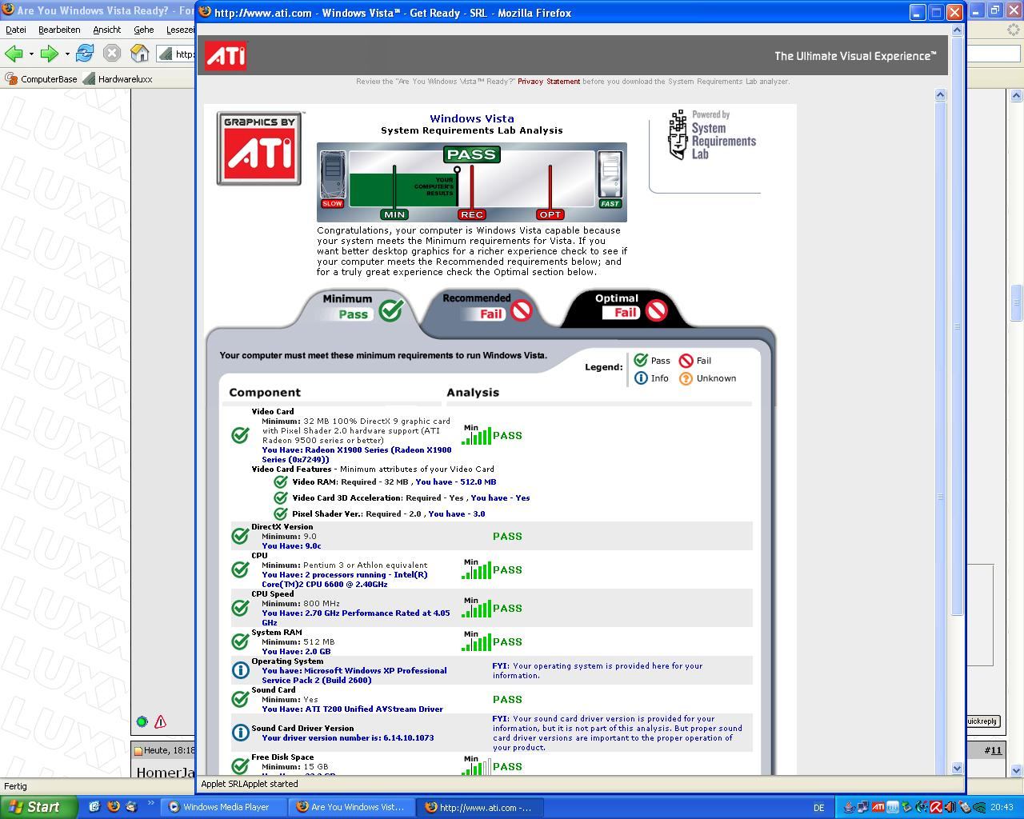1024x819 pixels.
Task: Click the Unknown icon in the legend
Action: pos(686,378)
